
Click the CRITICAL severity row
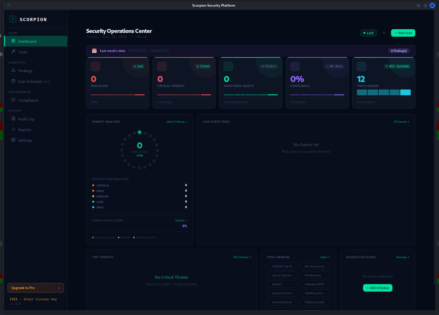pyautogui.click(x=140, y=185)
